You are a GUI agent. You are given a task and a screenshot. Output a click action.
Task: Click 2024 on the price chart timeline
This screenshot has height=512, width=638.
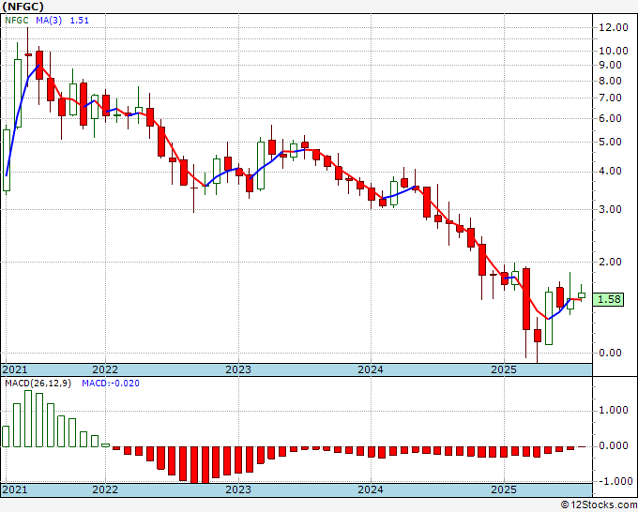click(x=371, y=369)
